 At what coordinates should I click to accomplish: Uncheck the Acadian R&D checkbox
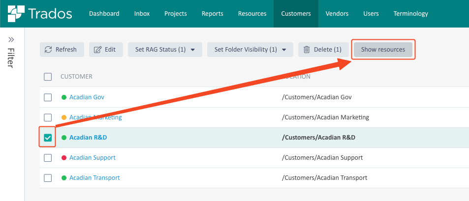[x=48, y=138]
